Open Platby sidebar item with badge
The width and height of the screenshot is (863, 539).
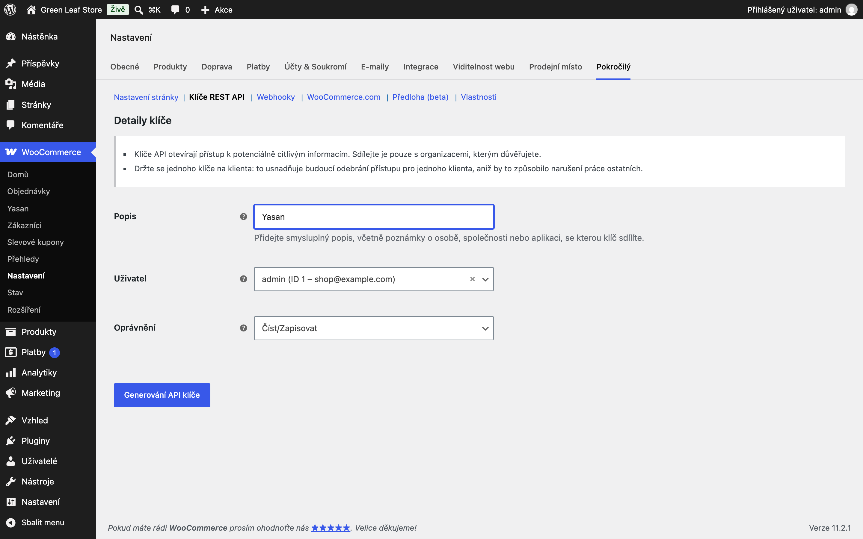tap(48, 352)
